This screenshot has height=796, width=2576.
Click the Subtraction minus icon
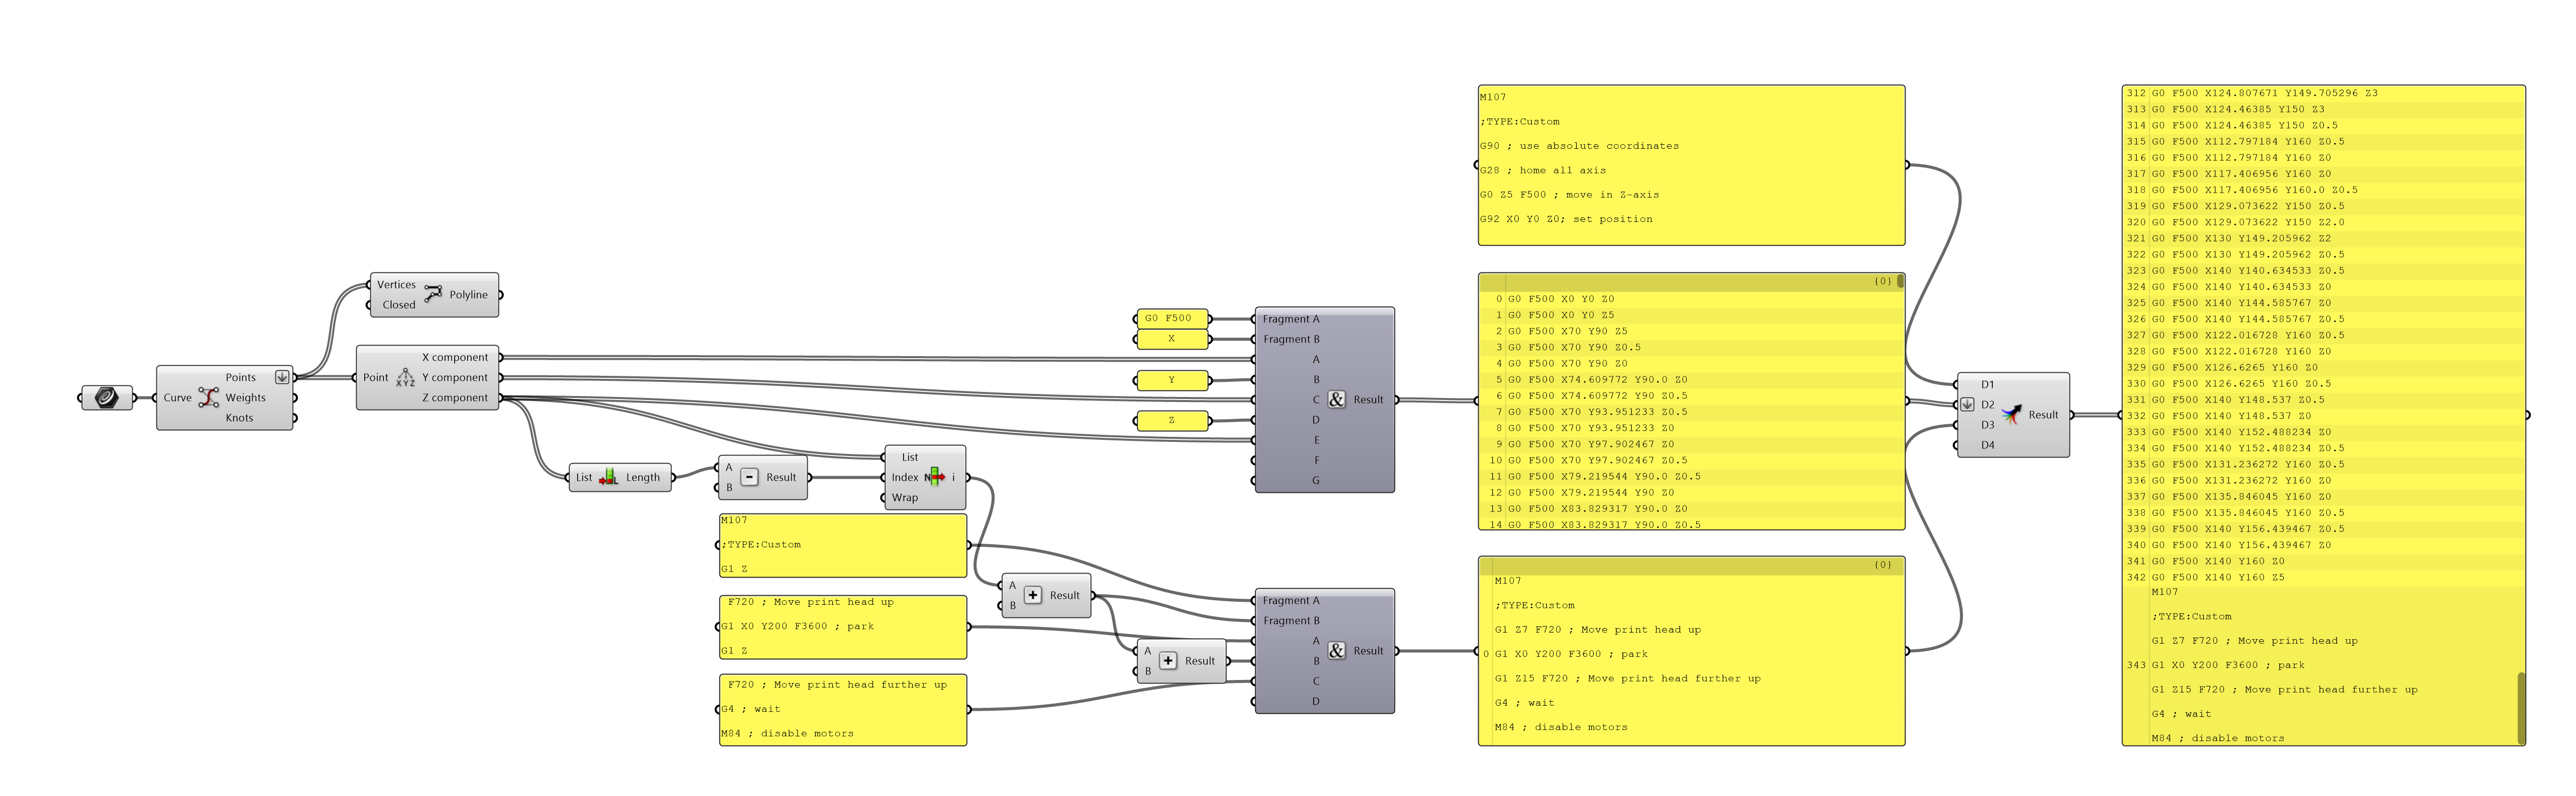(750, 478)
